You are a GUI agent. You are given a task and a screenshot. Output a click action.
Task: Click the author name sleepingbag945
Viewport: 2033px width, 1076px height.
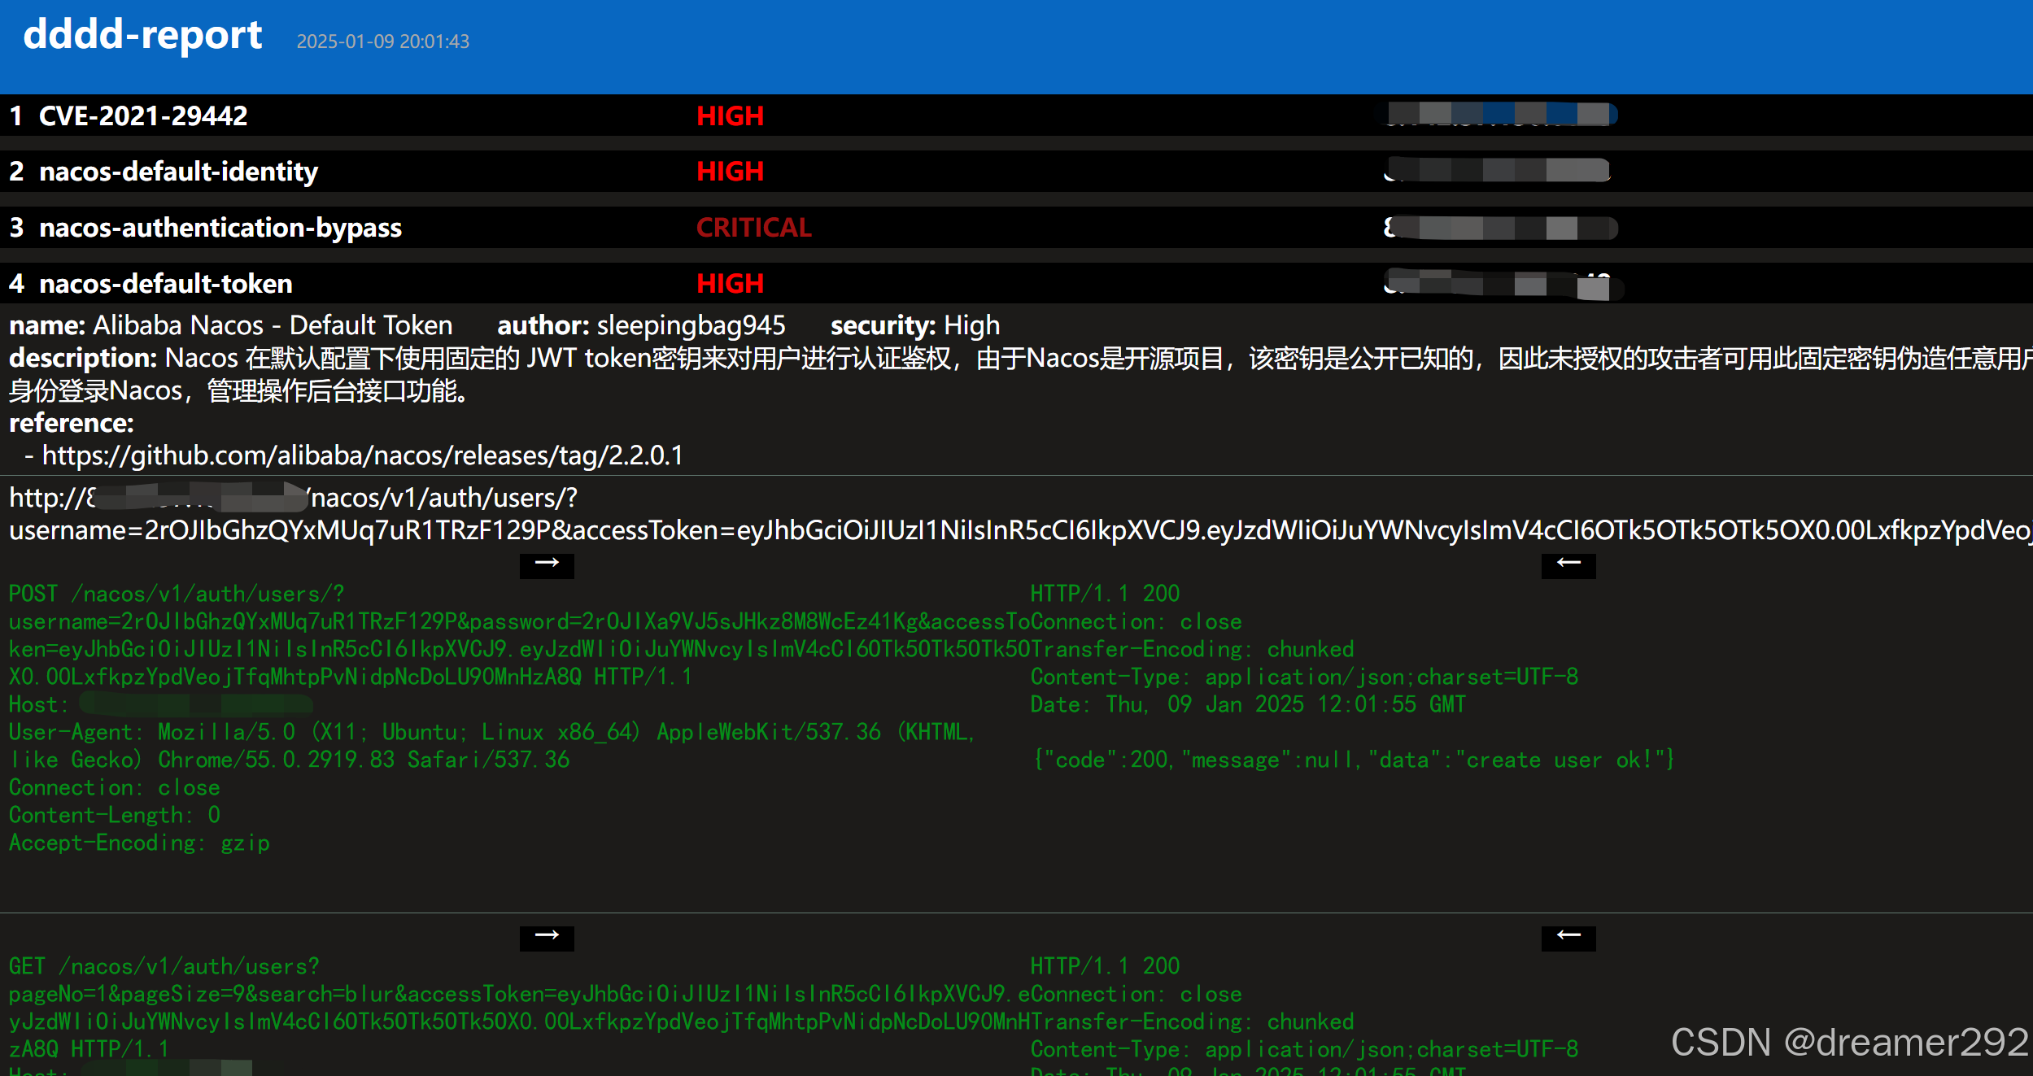coord(691,325)
